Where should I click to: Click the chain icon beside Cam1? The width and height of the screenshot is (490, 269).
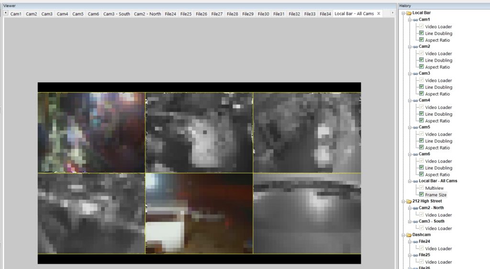[x=415, y=20]
